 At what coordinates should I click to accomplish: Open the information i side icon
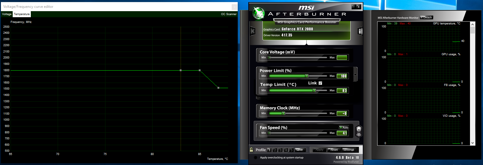pos(360,31)
